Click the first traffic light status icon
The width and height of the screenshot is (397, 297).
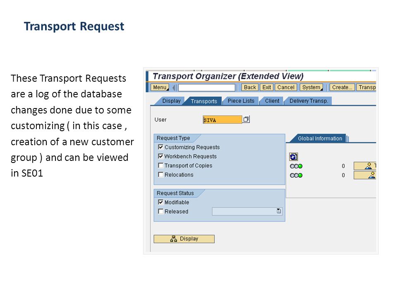point(296,166)
